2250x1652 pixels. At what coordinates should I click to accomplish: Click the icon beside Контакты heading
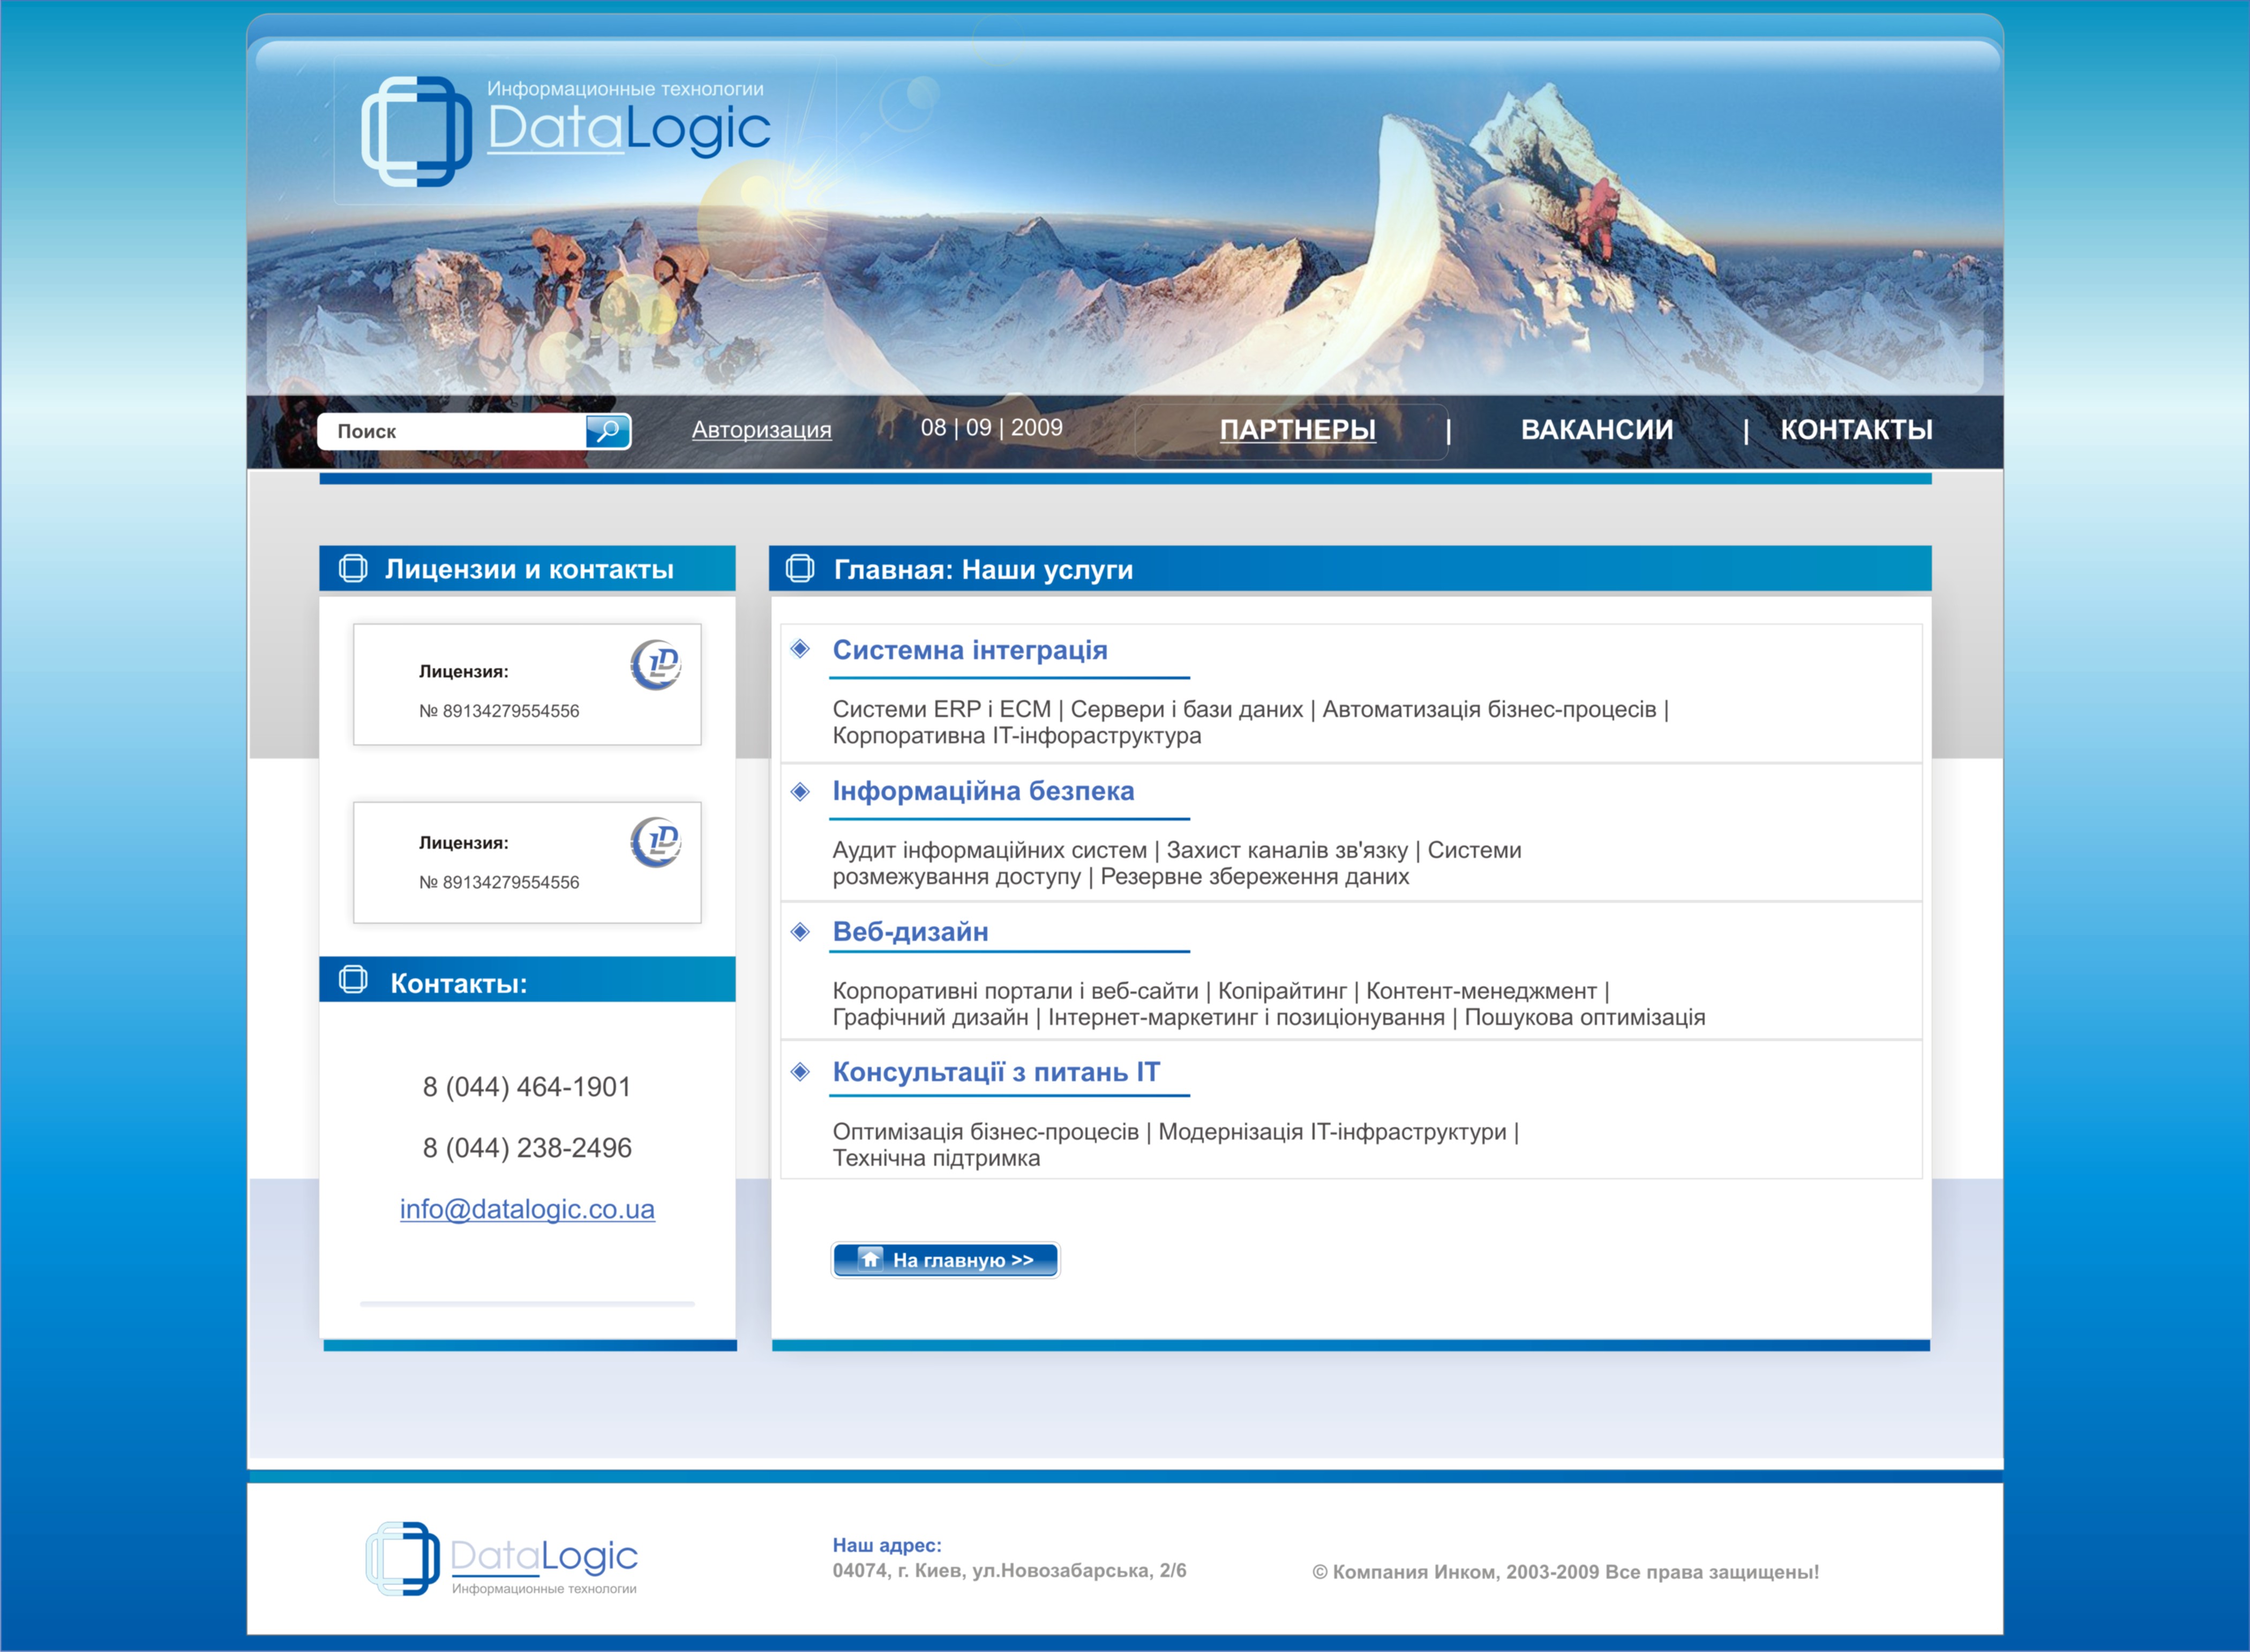coord(352,980)
